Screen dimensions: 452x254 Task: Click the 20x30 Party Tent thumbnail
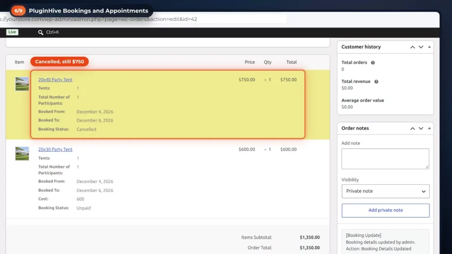click(22, 153)
